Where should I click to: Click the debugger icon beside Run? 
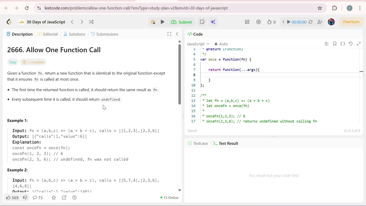[153, 22]
